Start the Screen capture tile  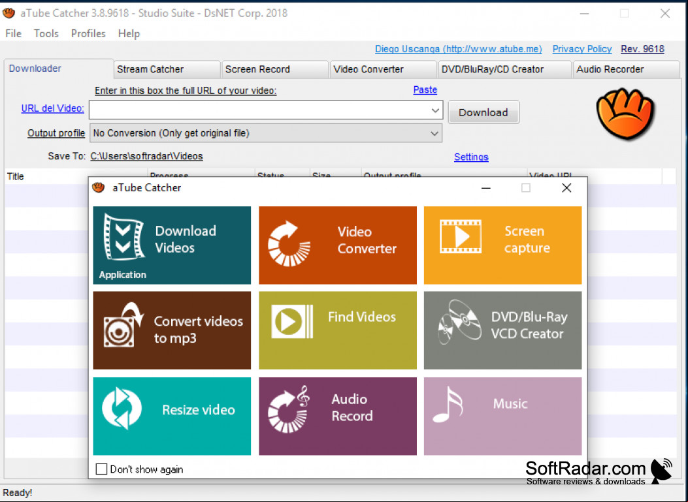(503, 245)
